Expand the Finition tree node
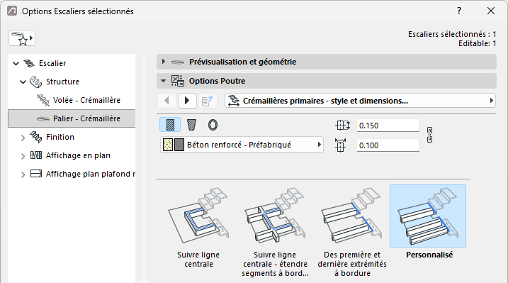The image size is (508, 283). tap(23, 138)
